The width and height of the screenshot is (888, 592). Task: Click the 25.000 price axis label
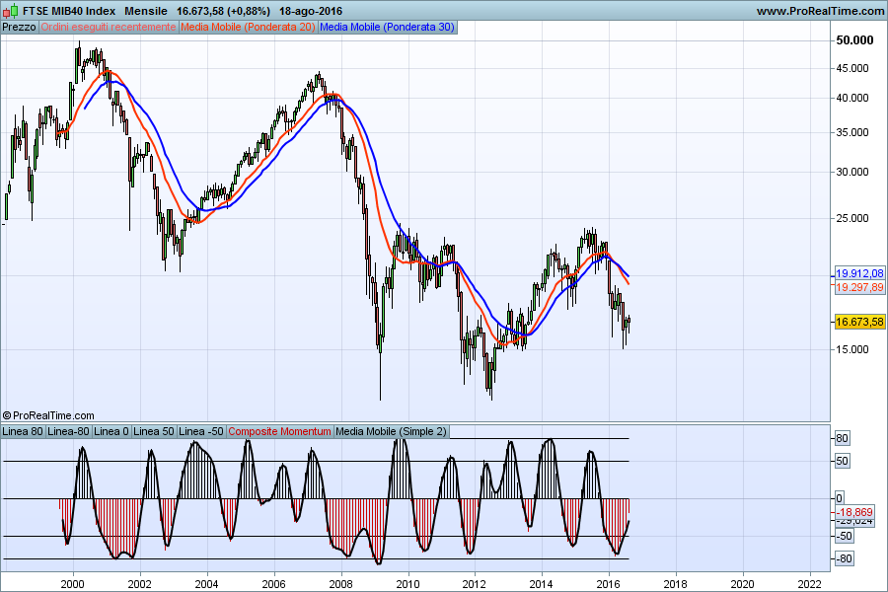pyautogui.click(x=852, y=218)
